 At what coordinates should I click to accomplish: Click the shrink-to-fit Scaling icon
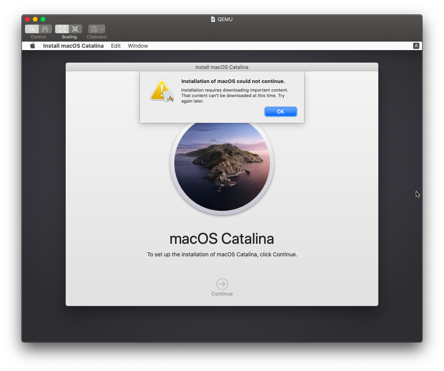pyautogui.click(x=75, y=29)
